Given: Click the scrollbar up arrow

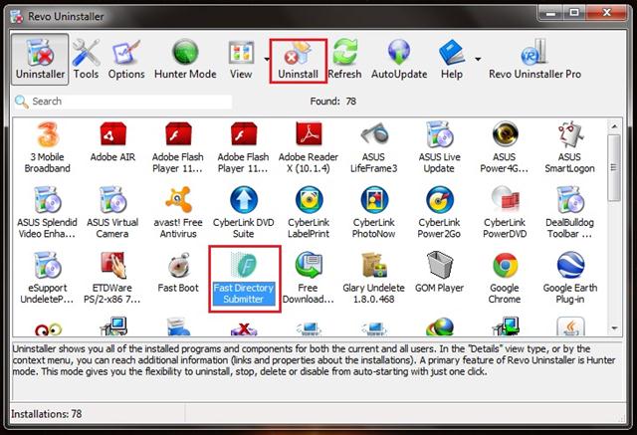Looking at the screenshot, I should [614, 127].
